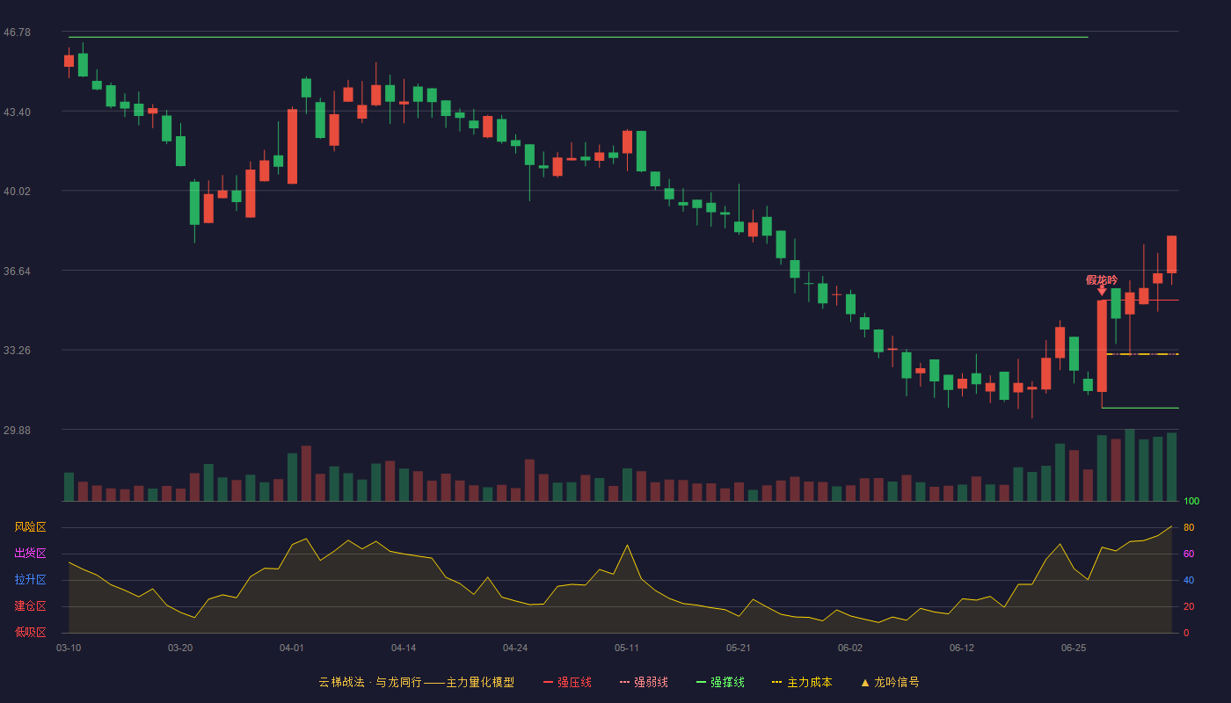Click the first red candlestick at 03-10
This screenshot has height=703, width=1231.
click(x=69, y=61)
